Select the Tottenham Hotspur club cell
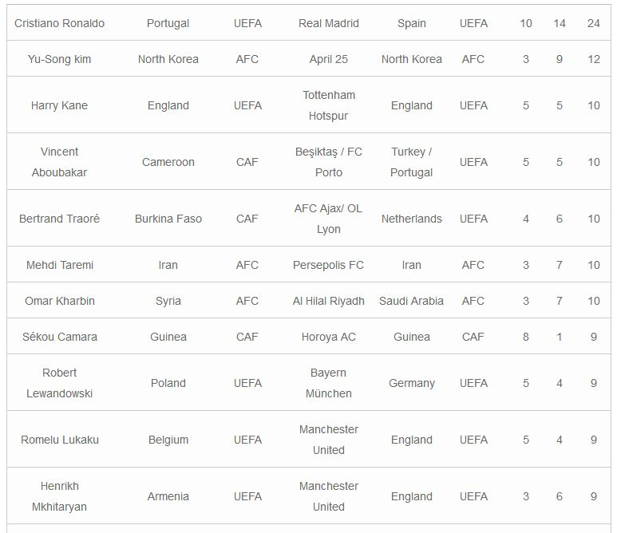 click(x=328, y=105)
